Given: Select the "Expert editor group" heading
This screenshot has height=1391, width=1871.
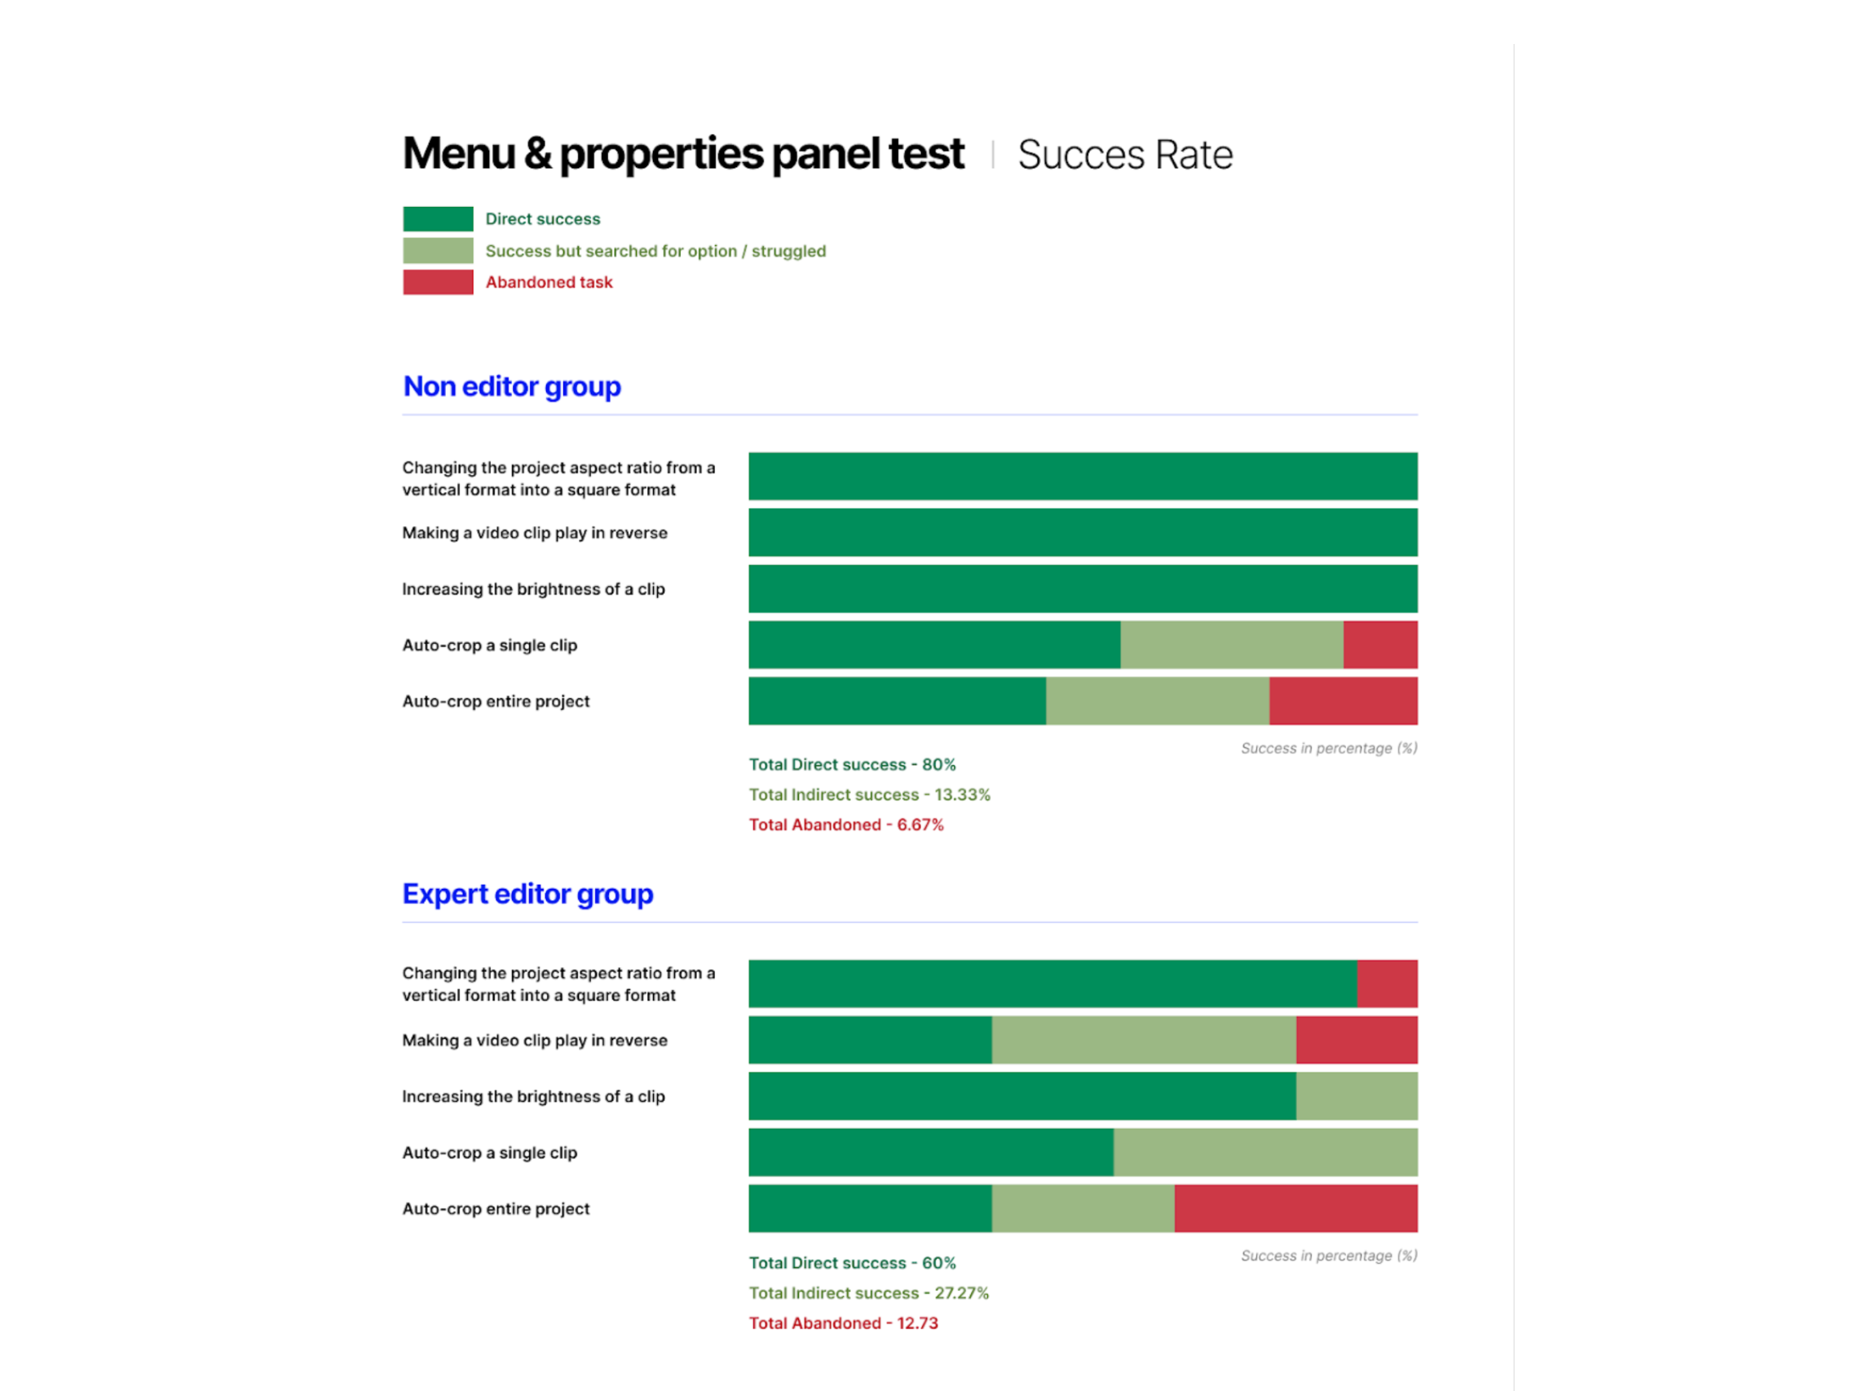Looking at the screenshot, I should pyautogui.click(x=527, y=893).
